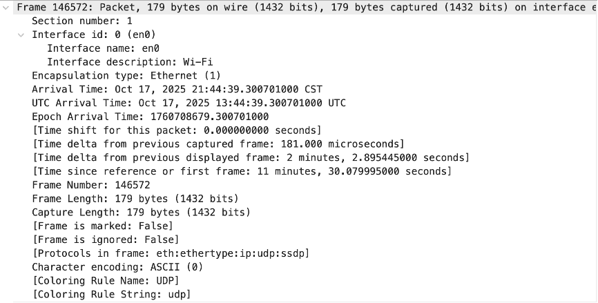
Task: Collapse the Frame 146572 tree node
Action: (x=6, y=8)
